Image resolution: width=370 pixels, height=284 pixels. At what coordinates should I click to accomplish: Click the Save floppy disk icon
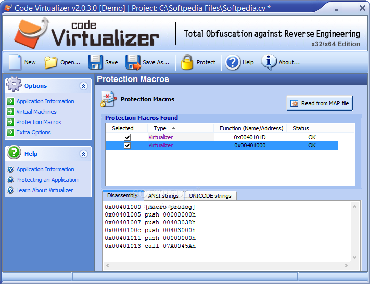[x=95, y=62]
